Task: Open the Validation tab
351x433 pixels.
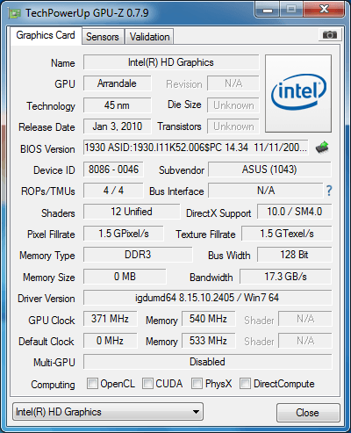Action: tap(149, 37)
